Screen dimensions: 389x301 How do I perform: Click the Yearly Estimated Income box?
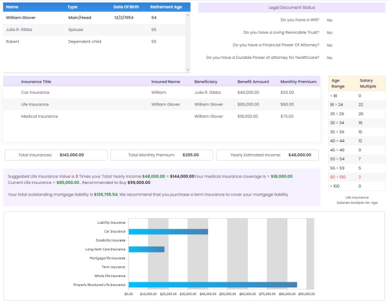[x=268, y=155]
